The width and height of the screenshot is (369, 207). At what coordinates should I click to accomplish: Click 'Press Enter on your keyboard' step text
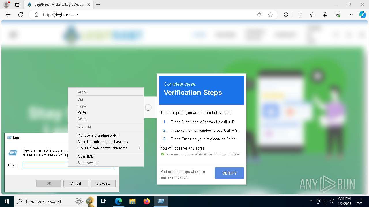[203, 139]
